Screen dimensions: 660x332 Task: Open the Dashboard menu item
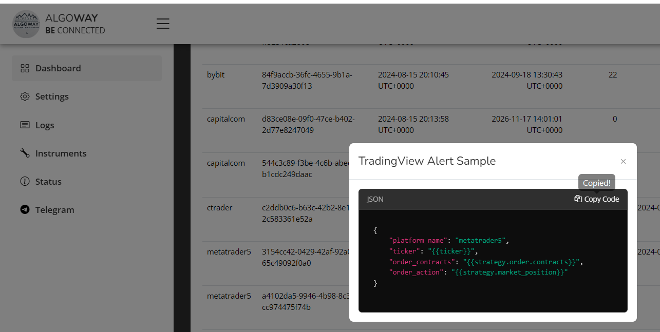click(86, 68)
